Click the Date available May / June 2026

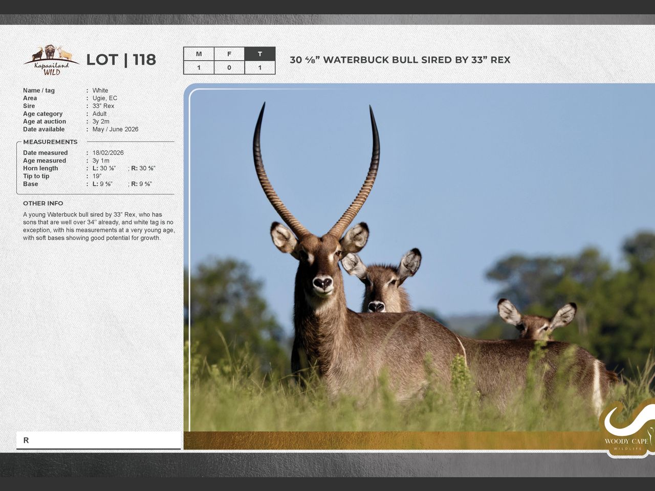115,129
